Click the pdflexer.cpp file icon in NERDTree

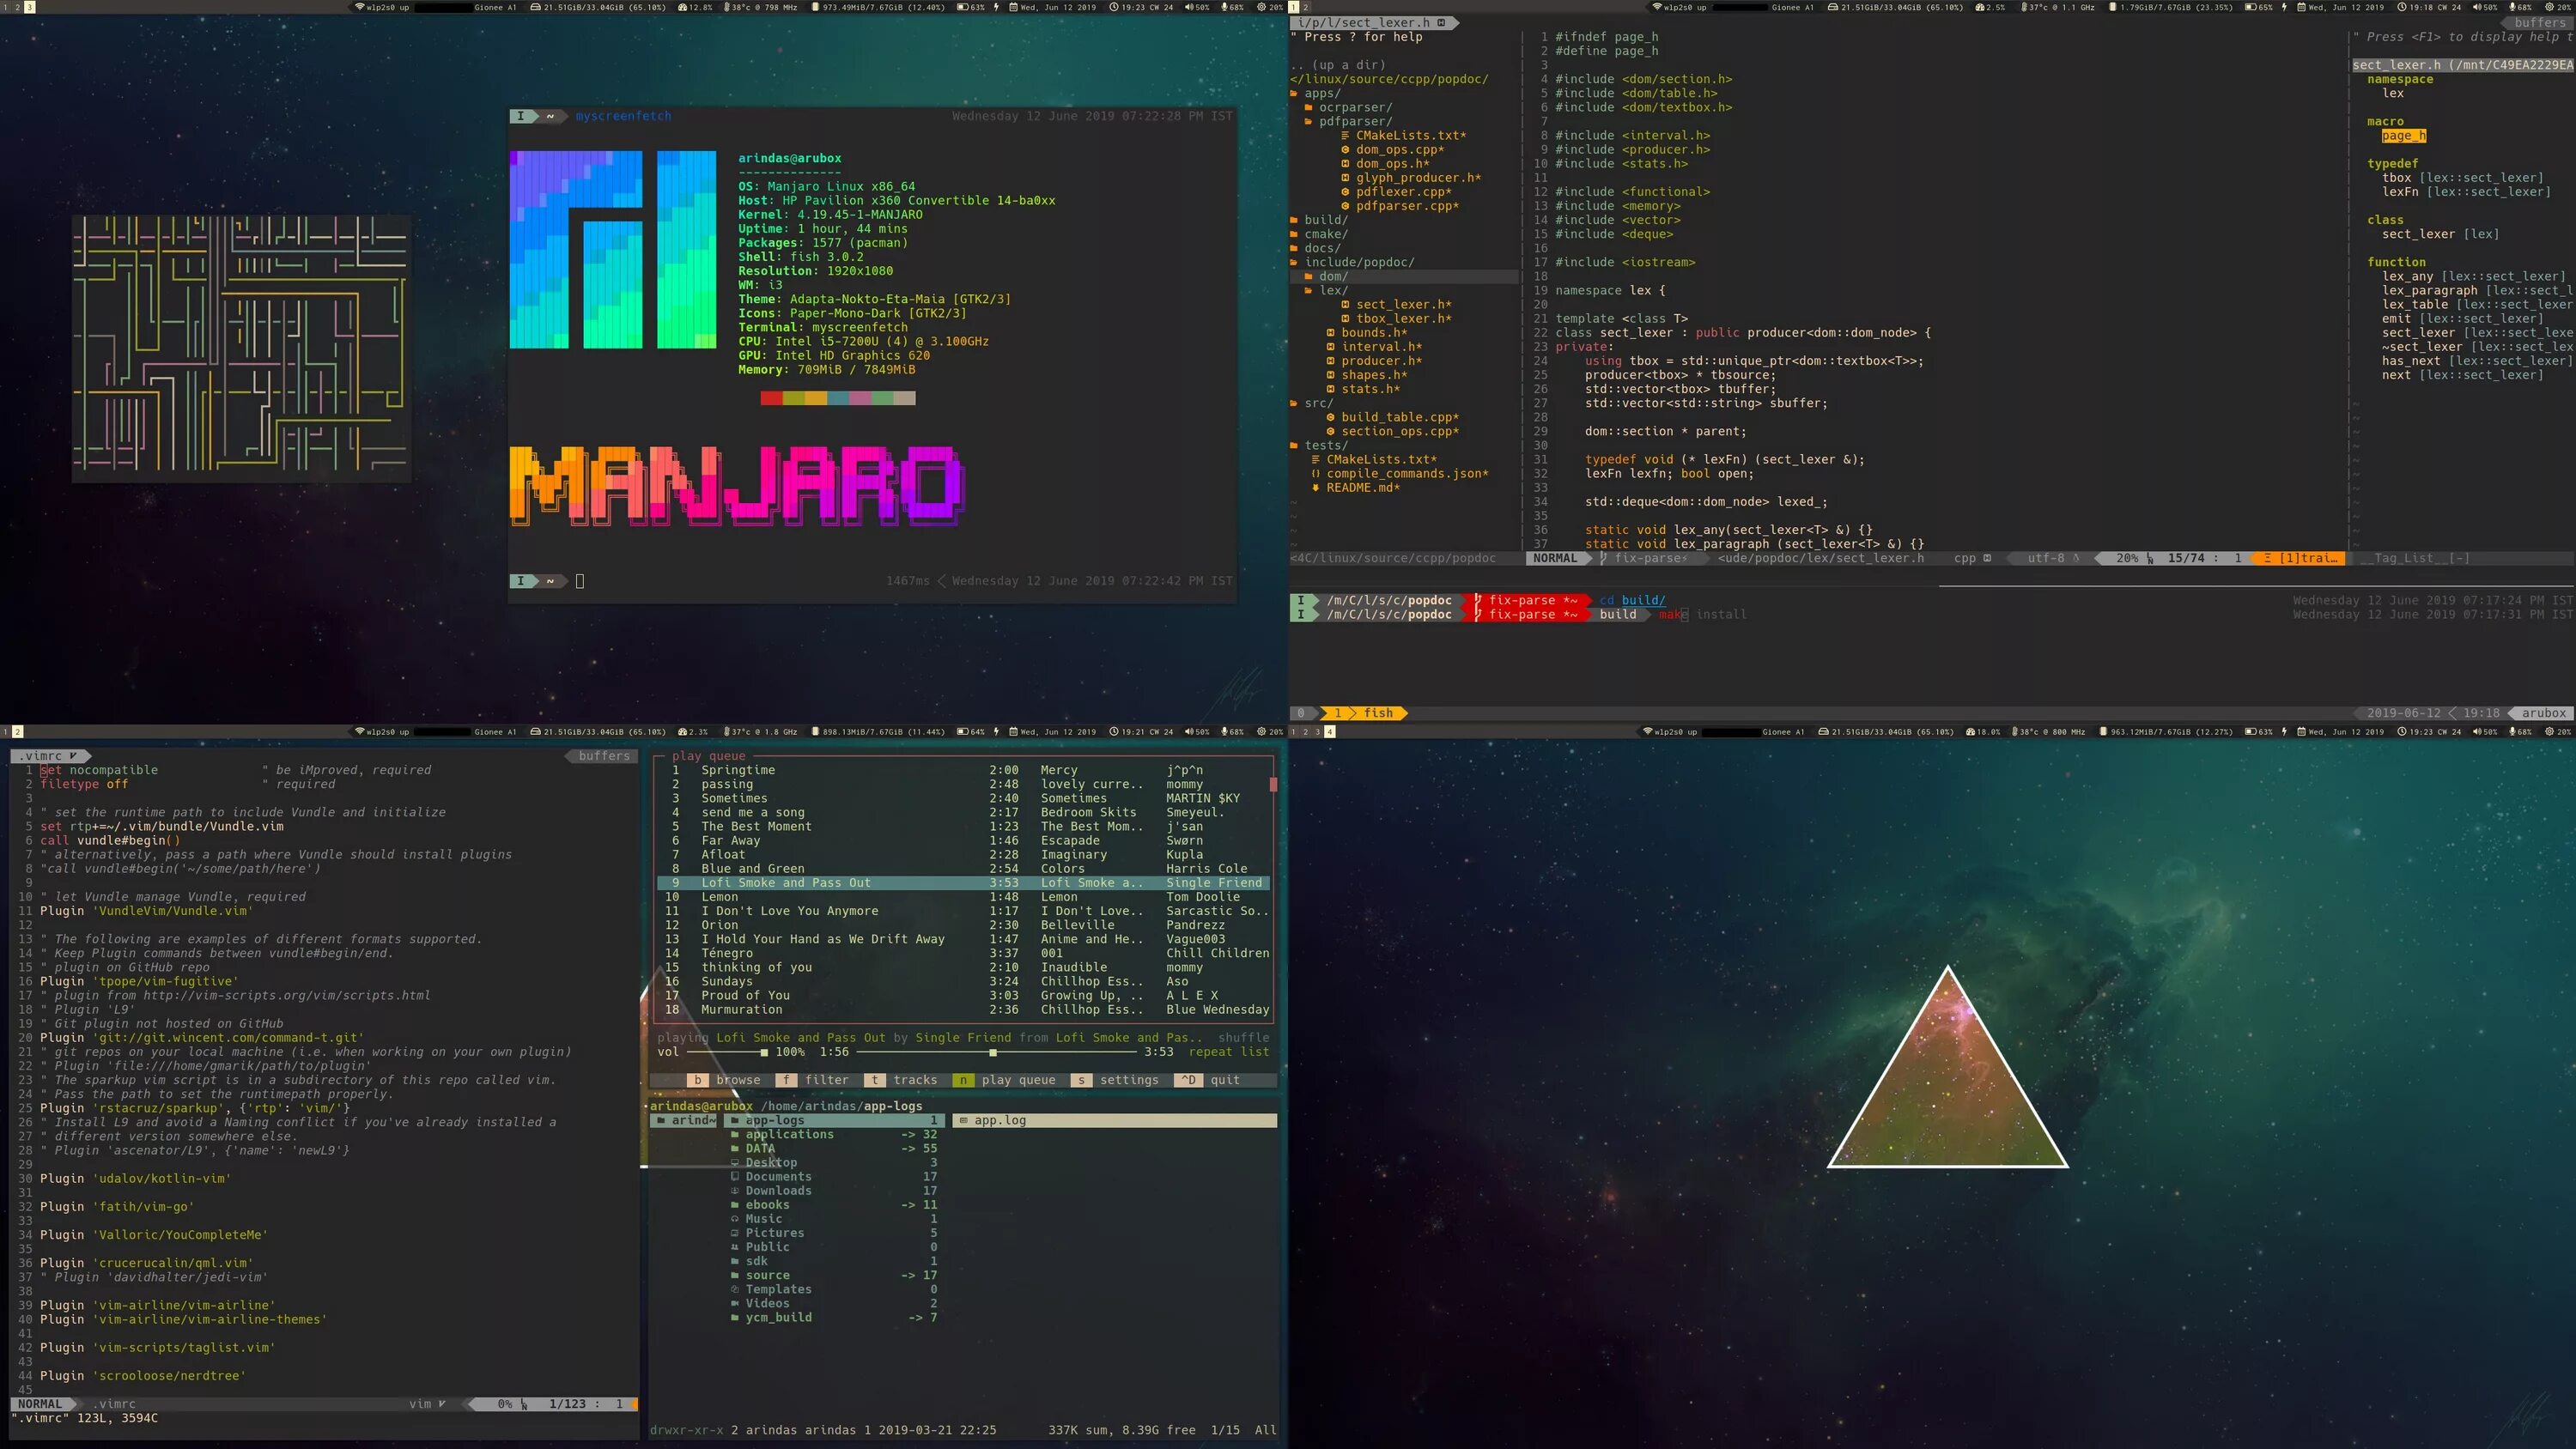pyautogui.click(x=1345, y=191)
